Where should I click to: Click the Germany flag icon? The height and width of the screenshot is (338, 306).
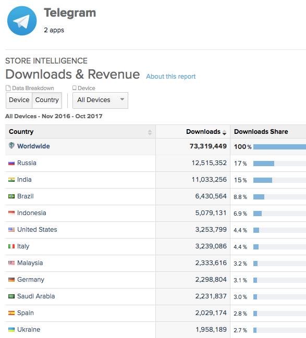pos(11,280)
